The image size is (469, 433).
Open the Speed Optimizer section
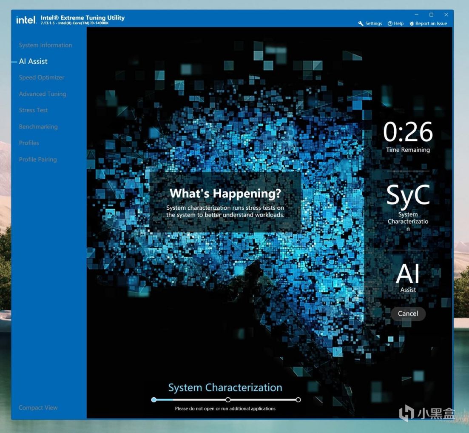pos(41,77)
